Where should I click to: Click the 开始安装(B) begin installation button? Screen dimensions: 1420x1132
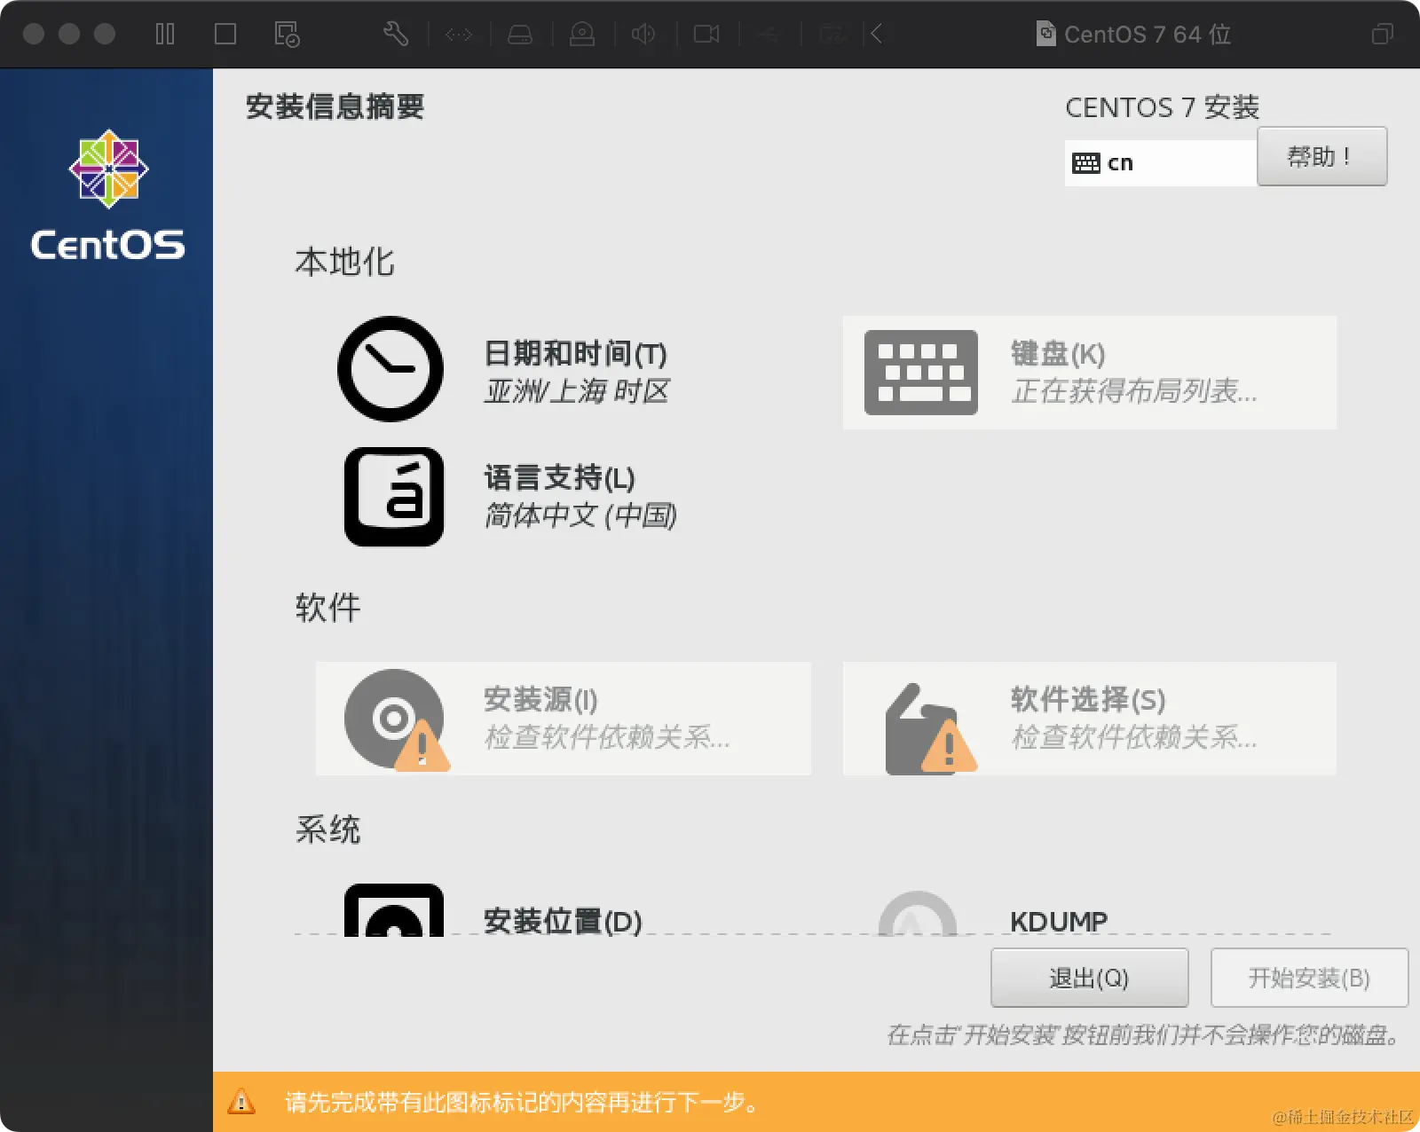tap(1310, 978)
